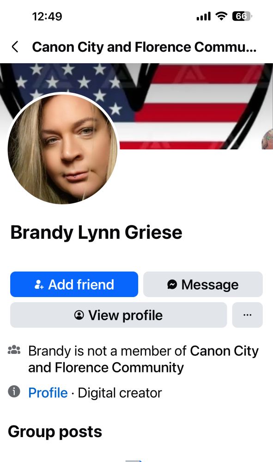Tap the Group posts heading
Viewport: 273px width, 462px height.
55,432
